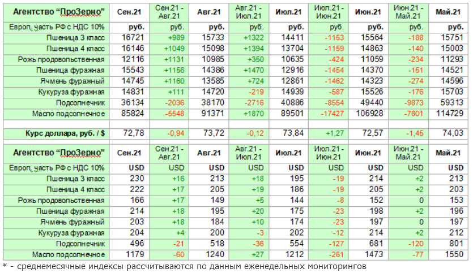Screen dimensions: 473x273
Task: Select the +1322 change cell
Action: (x=249, y=38)
